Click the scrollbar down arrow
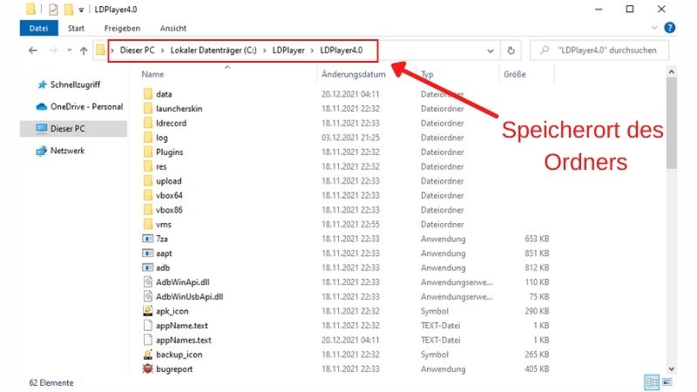The width and height of the screenshot is (697, 392). [x=671, y=368]
